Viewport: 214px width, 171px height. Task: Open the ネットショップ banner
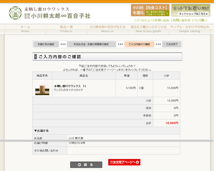191,10
